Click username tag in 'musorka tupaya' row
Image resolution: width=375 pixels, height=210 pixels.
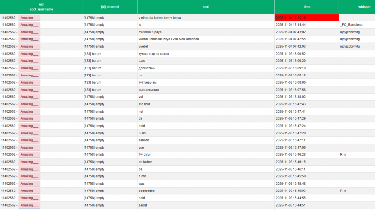[29, 32]
